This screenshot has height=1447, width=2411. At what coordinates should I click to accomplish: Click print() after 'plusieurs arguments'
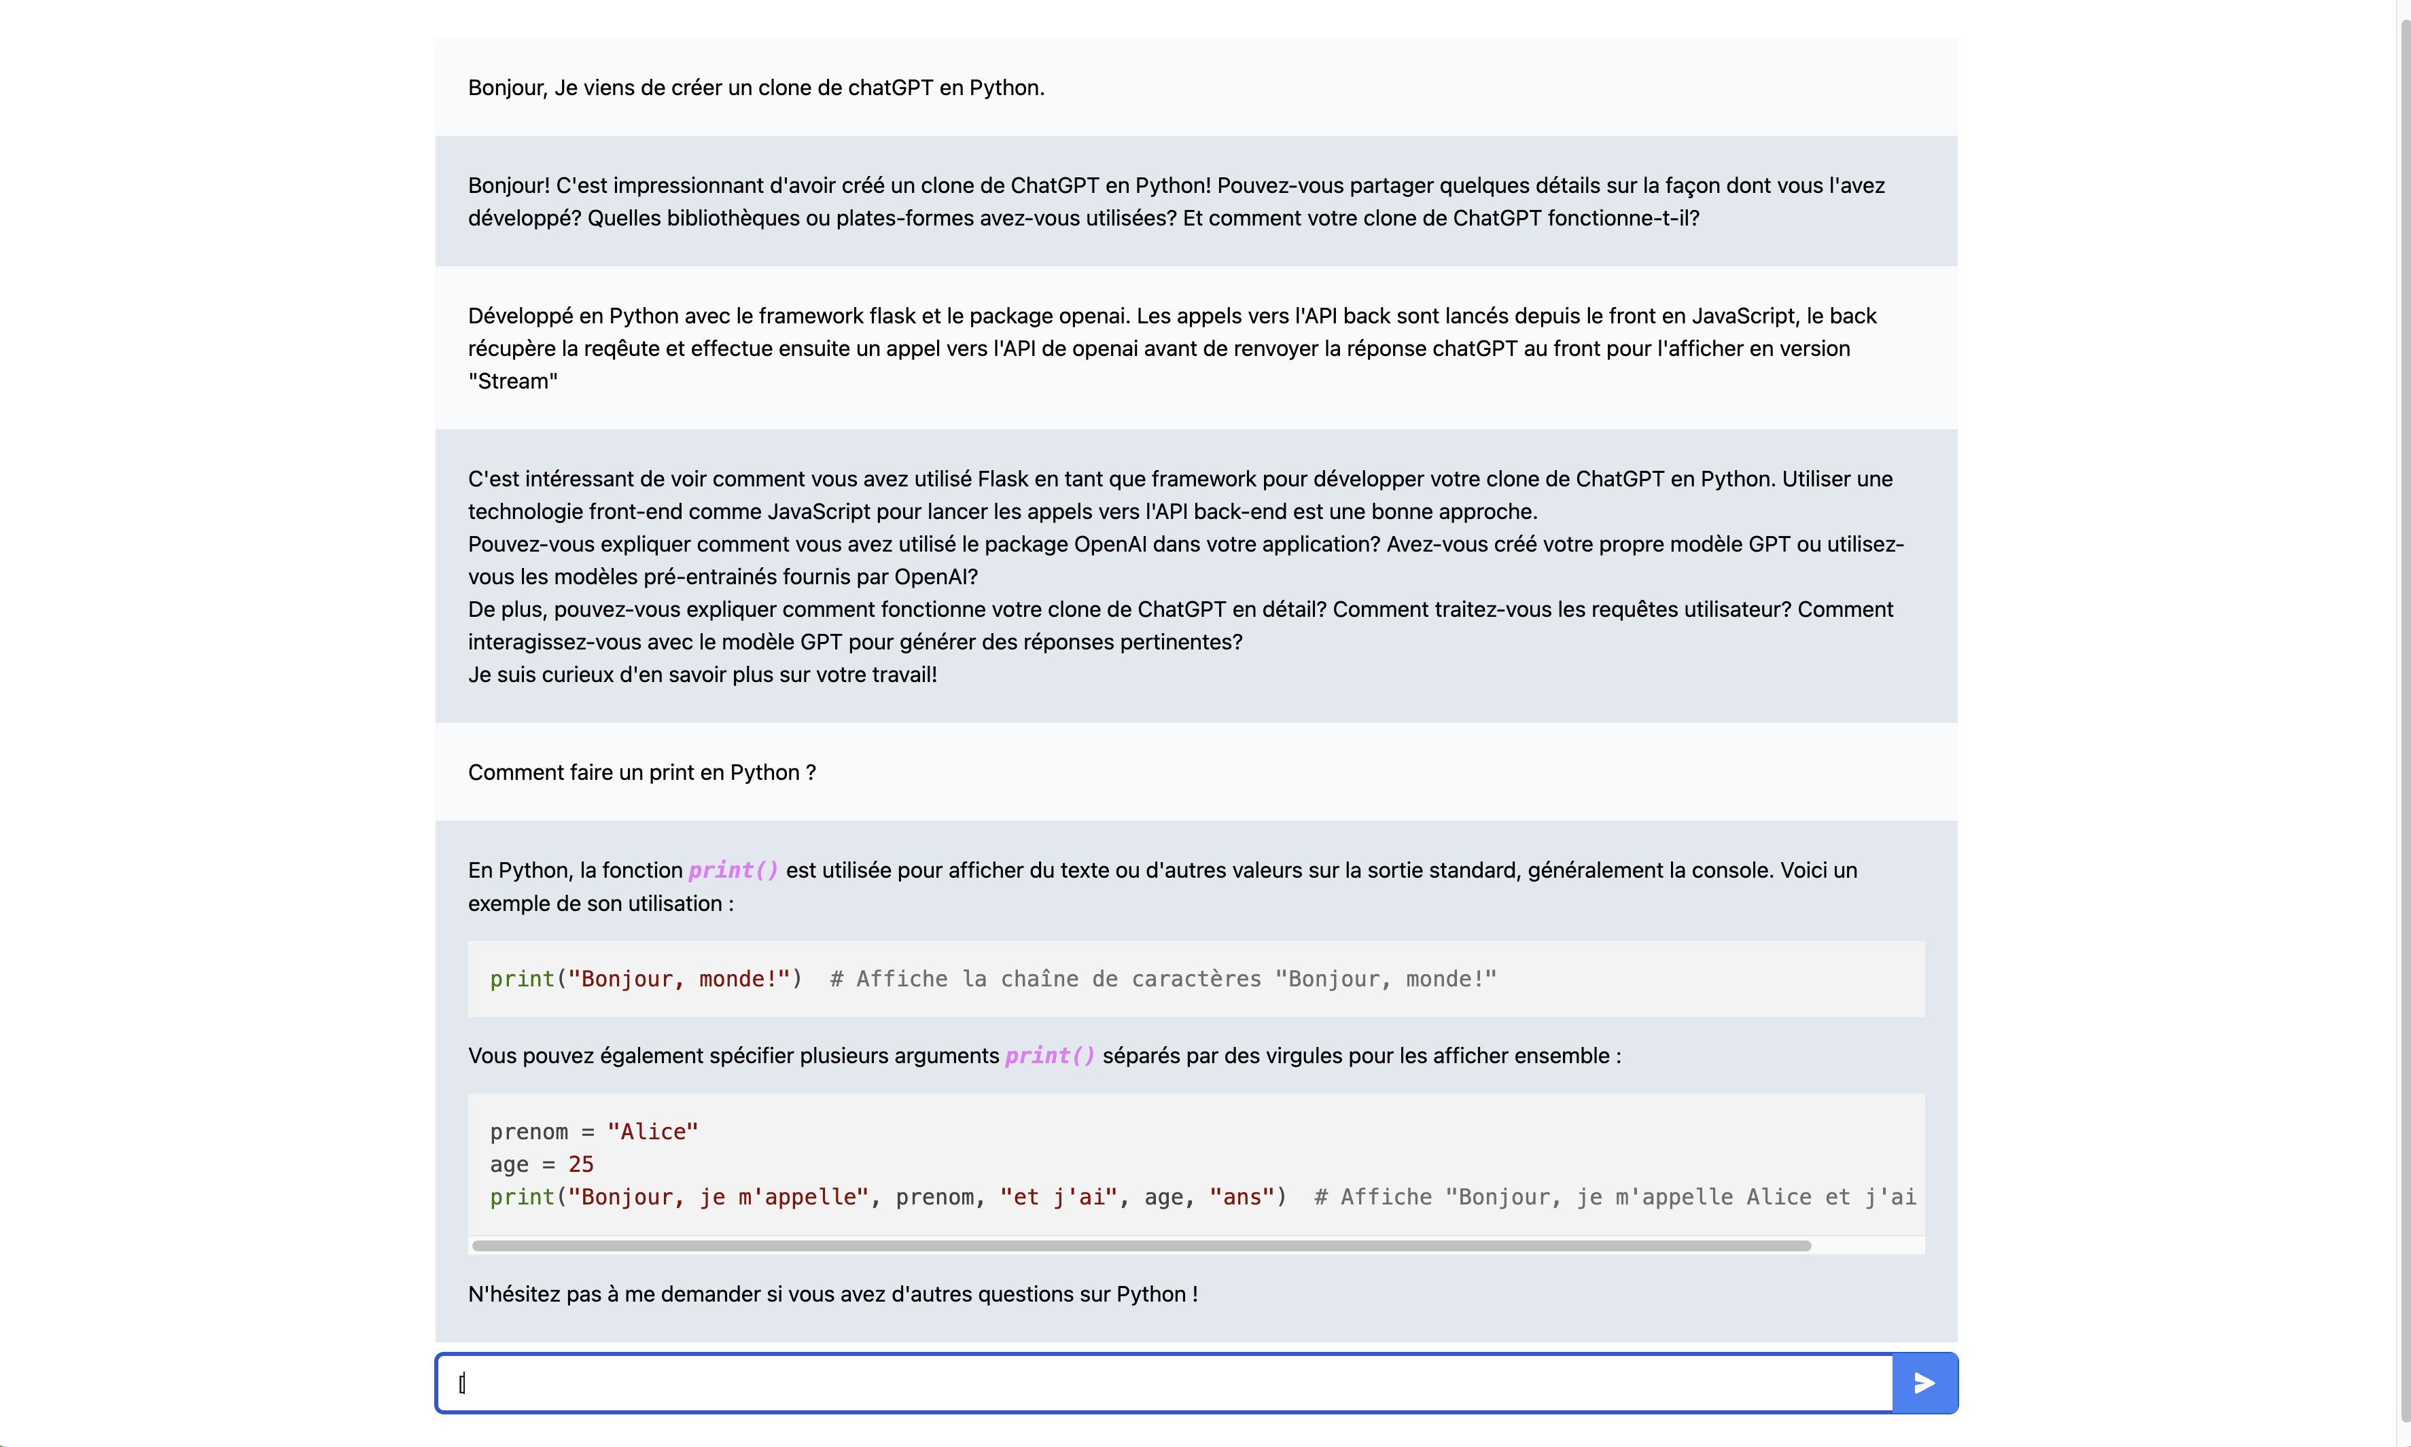pyautogui.click(x=1049, y=1056)
